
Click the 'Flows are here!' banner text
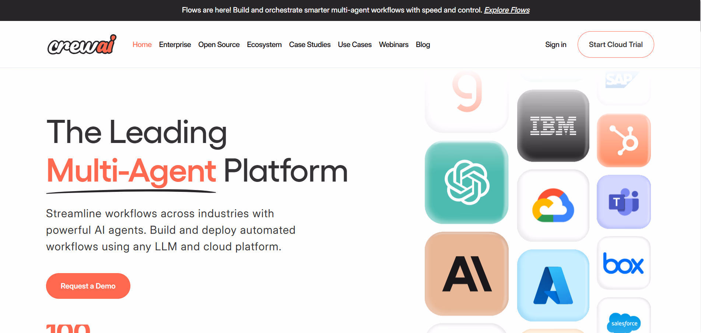pos(332,10)
